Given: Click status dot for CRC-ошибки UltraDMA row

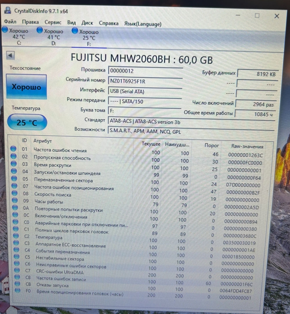Looking at the screenshot, I should coord(17,270).
